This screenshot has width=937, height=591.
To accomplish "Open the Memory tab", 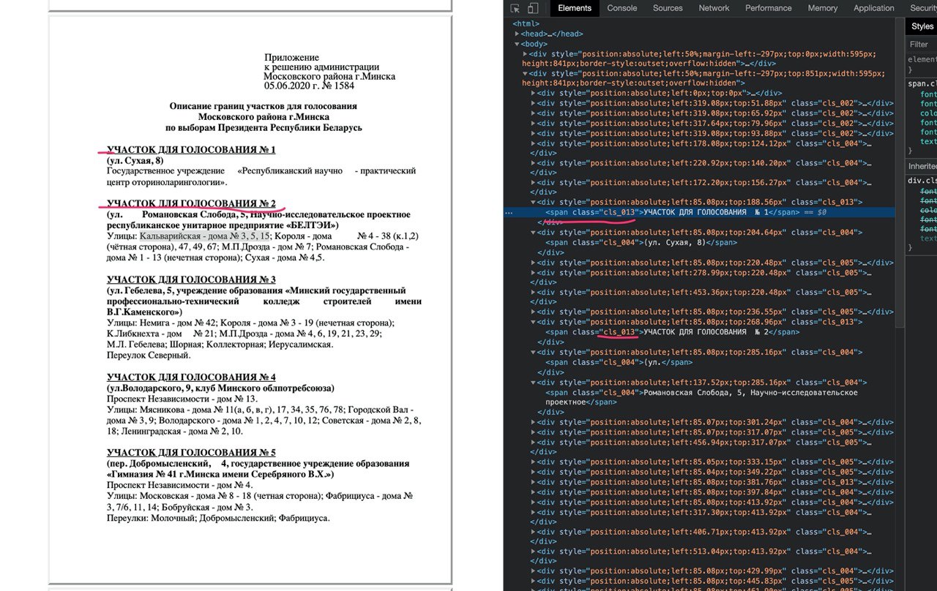I will 823,8.
